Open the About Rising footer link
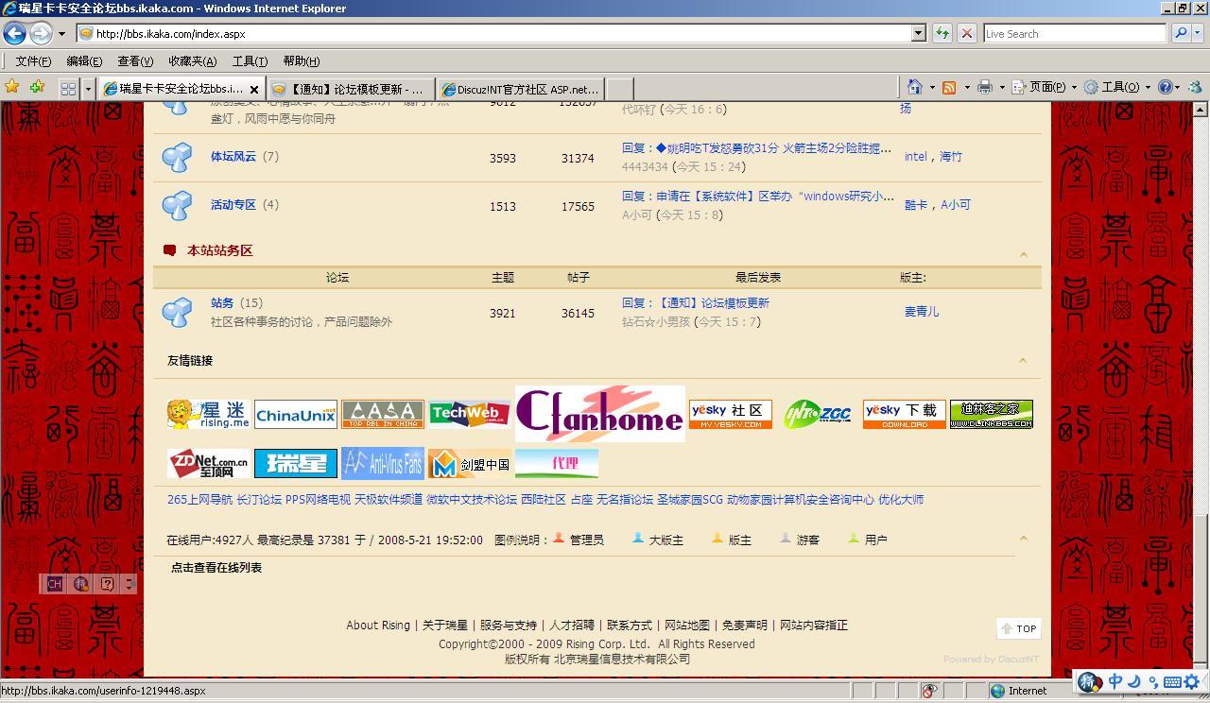The image size is (1210, 703). pos(378,625)
